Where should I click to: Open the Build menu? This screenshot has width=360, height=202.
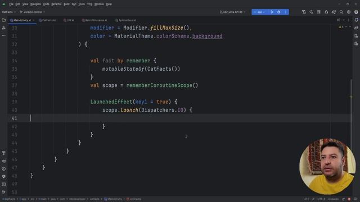[66, 4]
